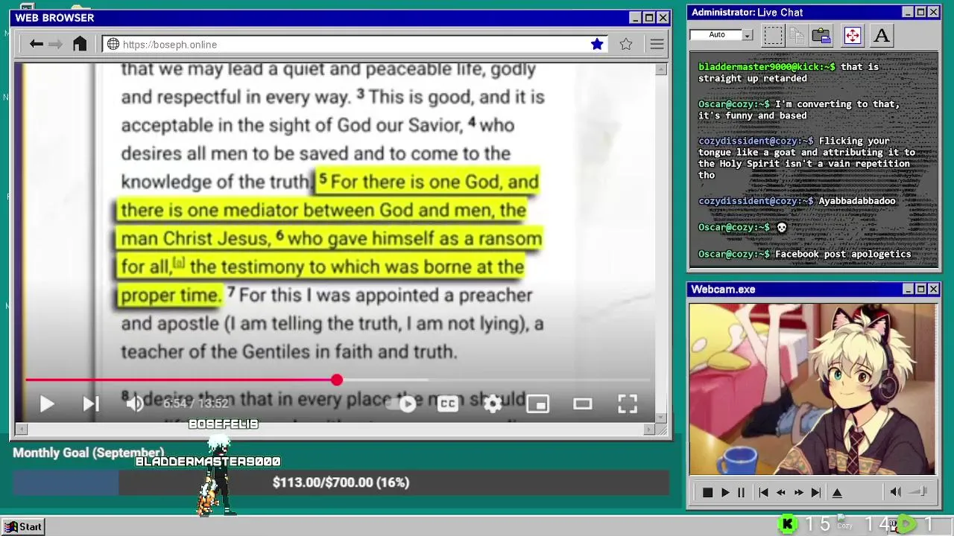Click the red arrows fullscreen icon

[x=852, y=35]
